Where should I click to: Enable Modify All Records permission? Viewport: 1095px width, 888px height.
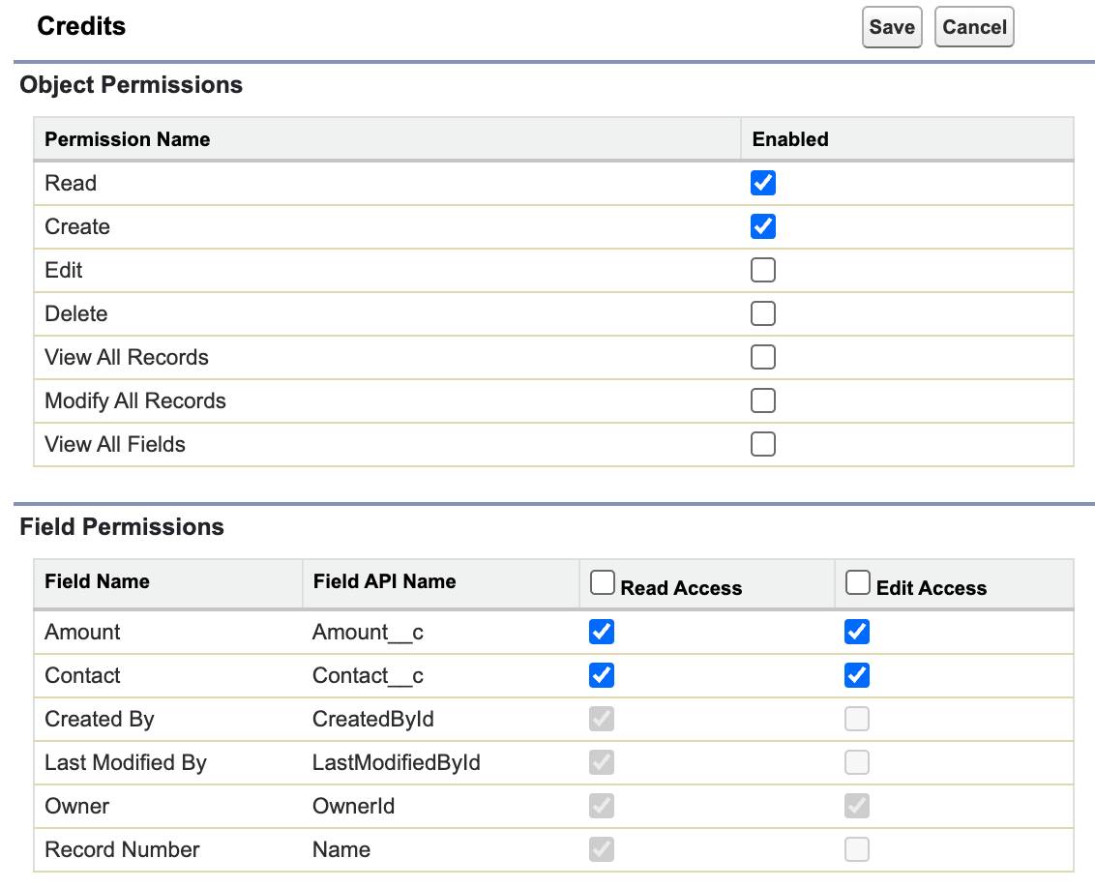[x=762, y=400]
